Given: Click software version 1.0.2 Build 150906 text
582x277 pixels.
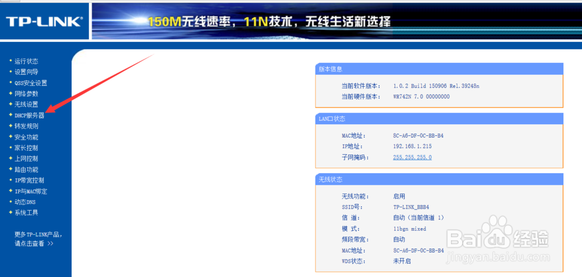Looking at the screenshot, I should coord(436,86).
